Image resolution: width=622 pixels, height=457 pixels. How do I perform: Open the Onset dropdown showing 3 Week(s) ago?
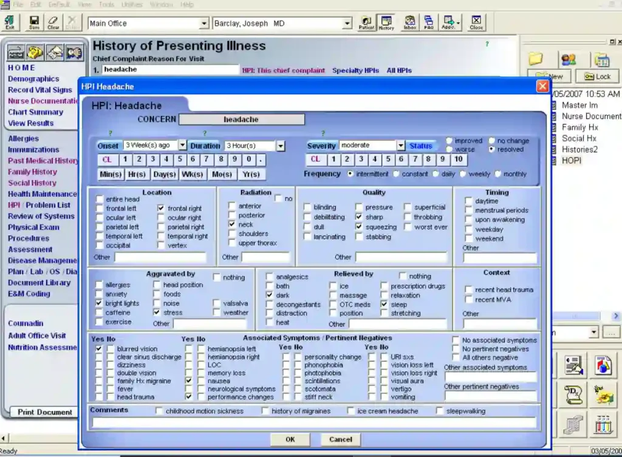tap(180, 146)
